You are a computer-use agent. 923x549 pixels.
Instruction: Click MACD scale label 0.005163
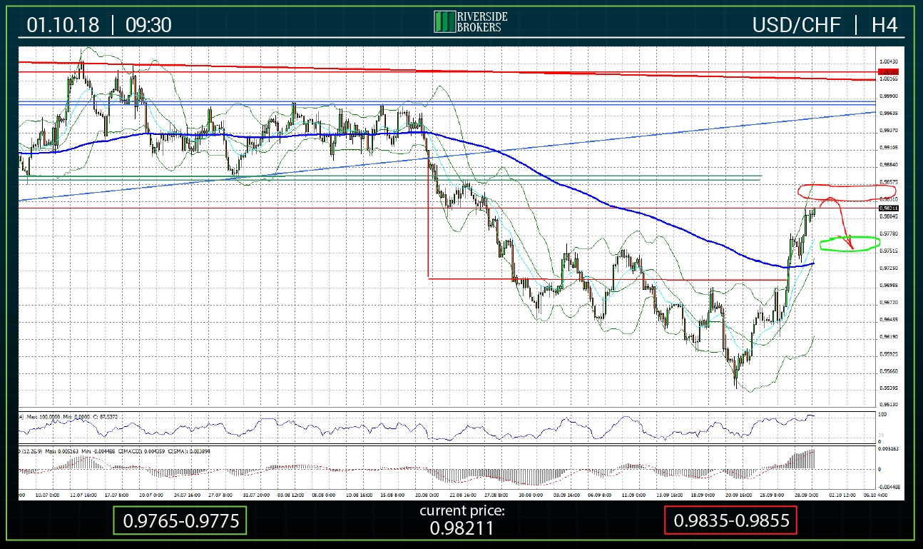pyautogui.click(x=888, y=449)
